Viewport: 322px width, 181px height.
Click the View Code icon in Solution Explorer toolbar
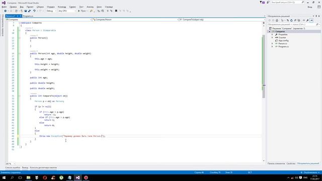304,20
